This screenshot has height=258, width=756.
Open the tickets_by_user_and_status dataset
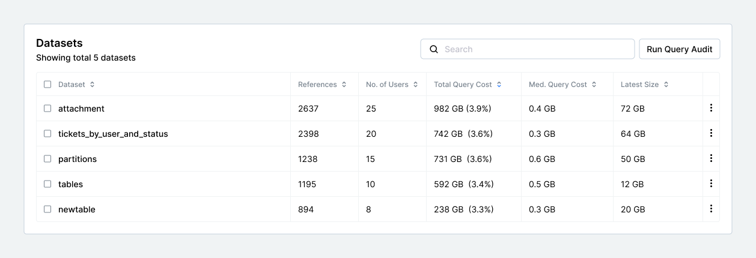113,134
